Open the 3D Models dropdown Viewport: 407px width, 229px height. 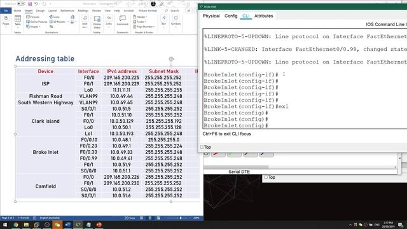(59, 22)
